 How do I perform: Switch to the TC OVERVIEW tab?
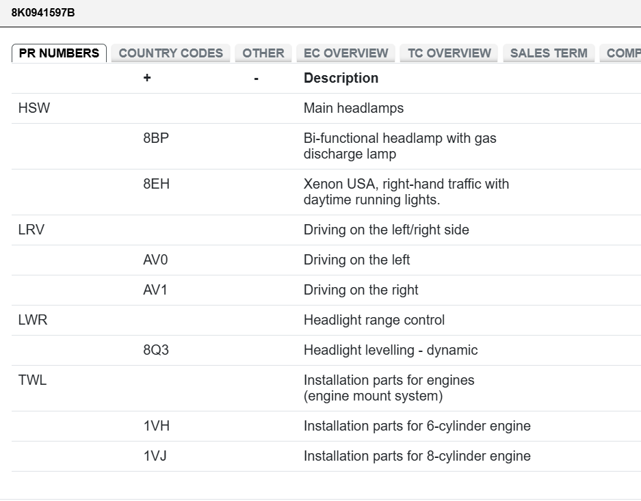pos(449,53)
